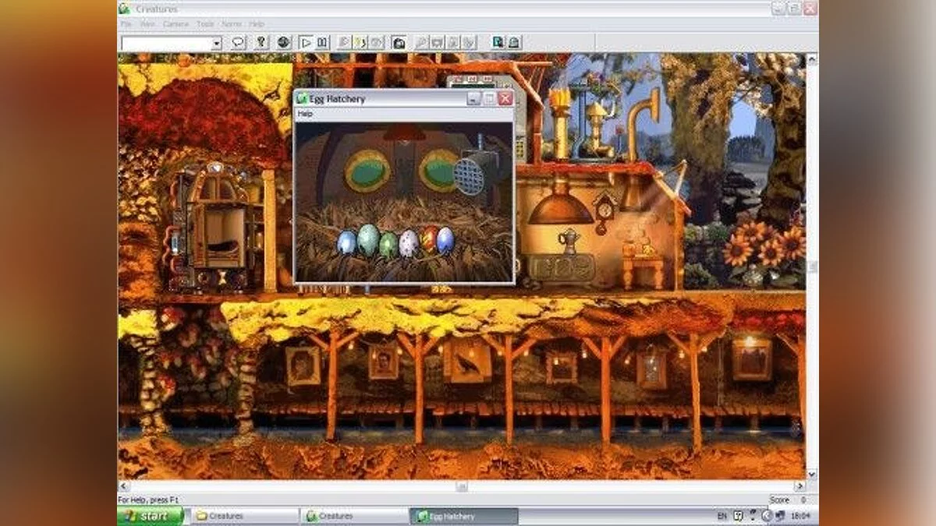Open the File menu

125,24
